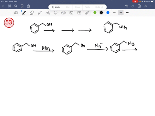This screenshot has height=116, width=155.
Task: Bookmark the current page
Action: pos(22,6)
